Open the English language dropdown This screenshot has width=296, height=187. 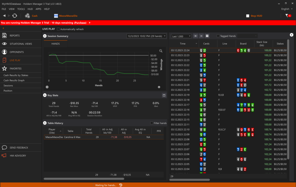click(x=287, y=9)
